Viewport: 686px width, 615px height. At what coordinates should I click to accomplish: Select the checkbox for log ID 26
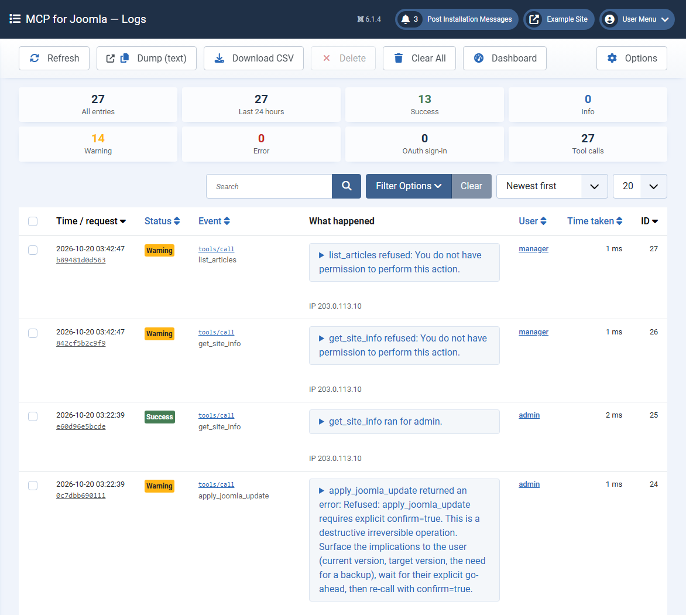pyautogui.click(x=33, y=333)
